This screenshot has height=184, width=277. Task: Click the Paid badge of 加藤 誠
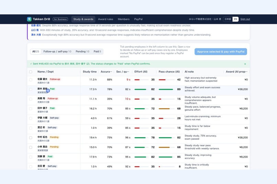(50, 157)
